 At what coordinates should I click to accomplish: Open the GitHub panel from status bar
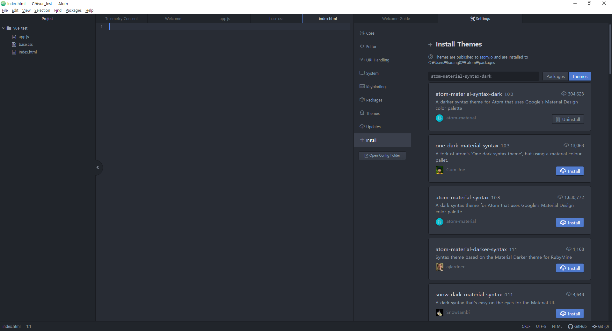(577, 327)
